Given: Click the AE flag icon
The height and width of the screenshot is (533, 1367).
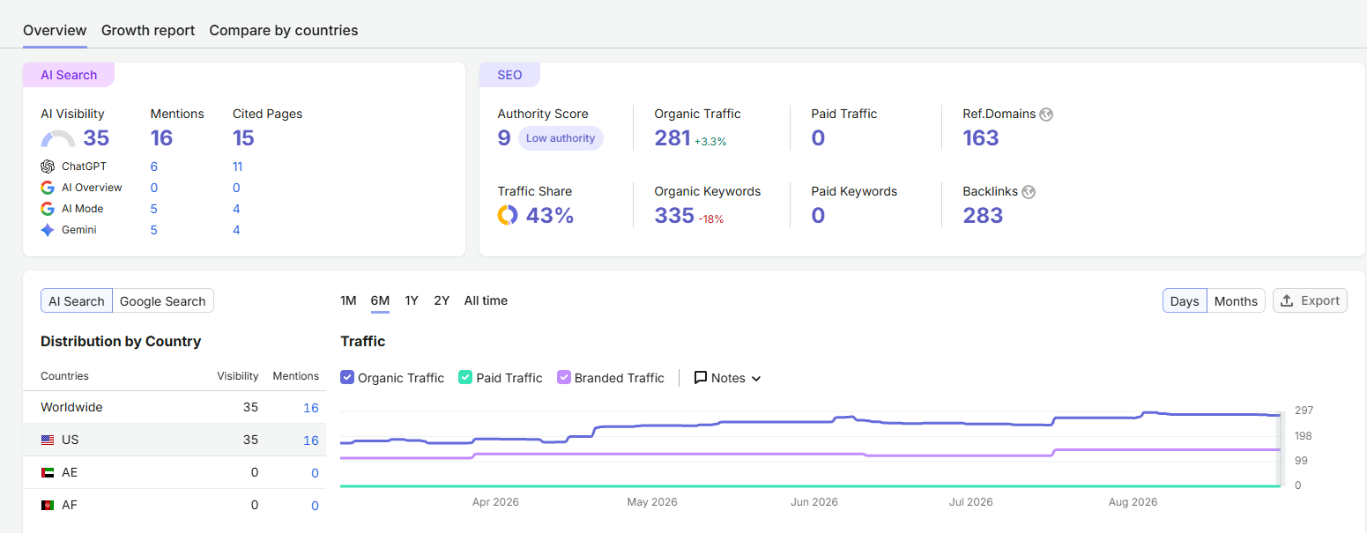Looking at the screenshot, I should click(48, 473).
